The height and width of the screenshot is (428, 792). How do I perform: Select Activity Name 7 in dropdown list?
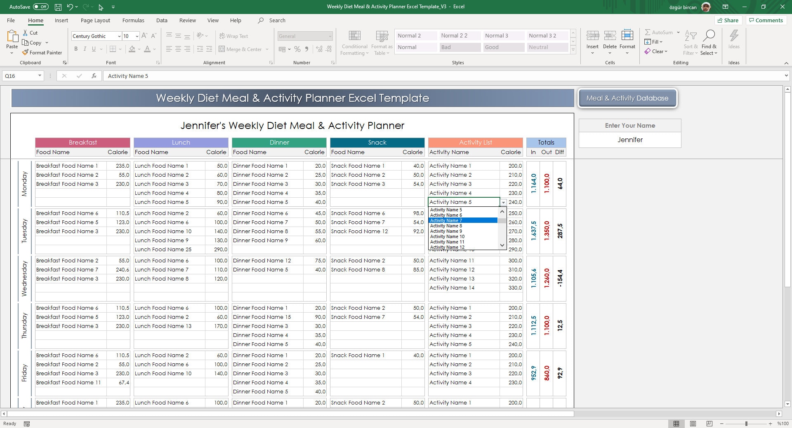click(x=463, y=220)
